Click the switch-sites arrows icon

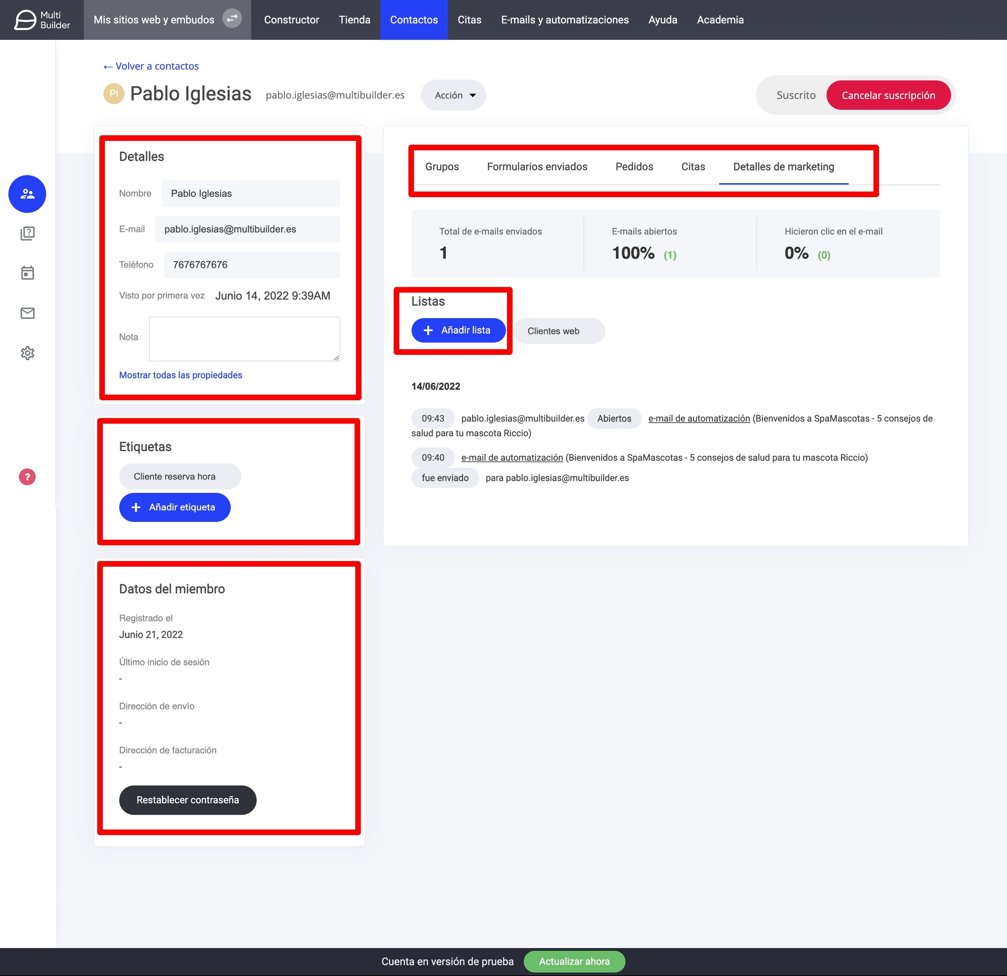[232, 19]
